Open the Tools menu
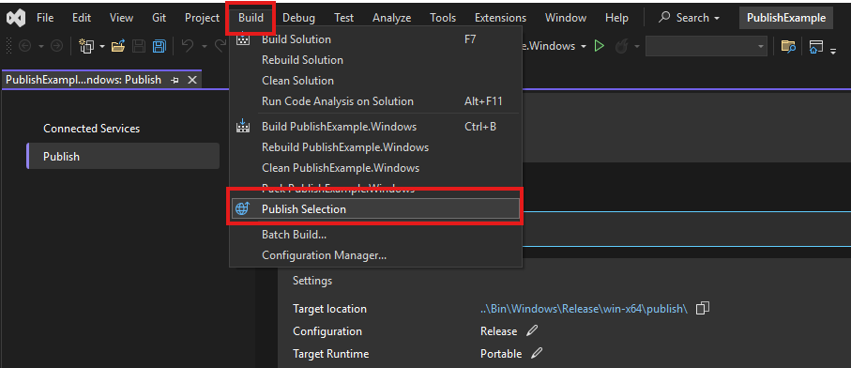This screenshot has height=368, width=851. (x=443, y=18)
